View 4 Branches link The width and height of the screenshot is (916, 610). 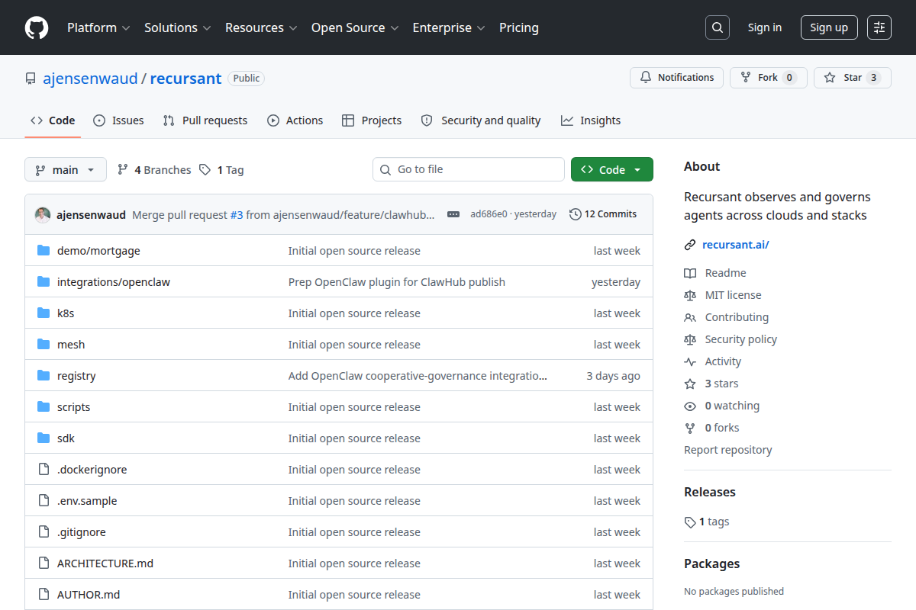154,170
